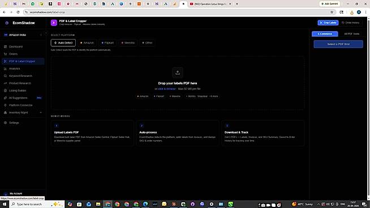370x208 pixels.
Task: Expand the Inventory Mgmt submenu chevron
Action: 41,112
